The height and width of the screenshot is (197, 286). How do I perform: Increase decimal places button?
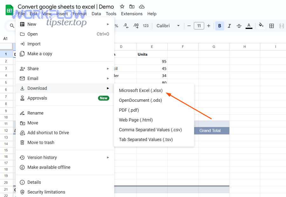point(136,26)
